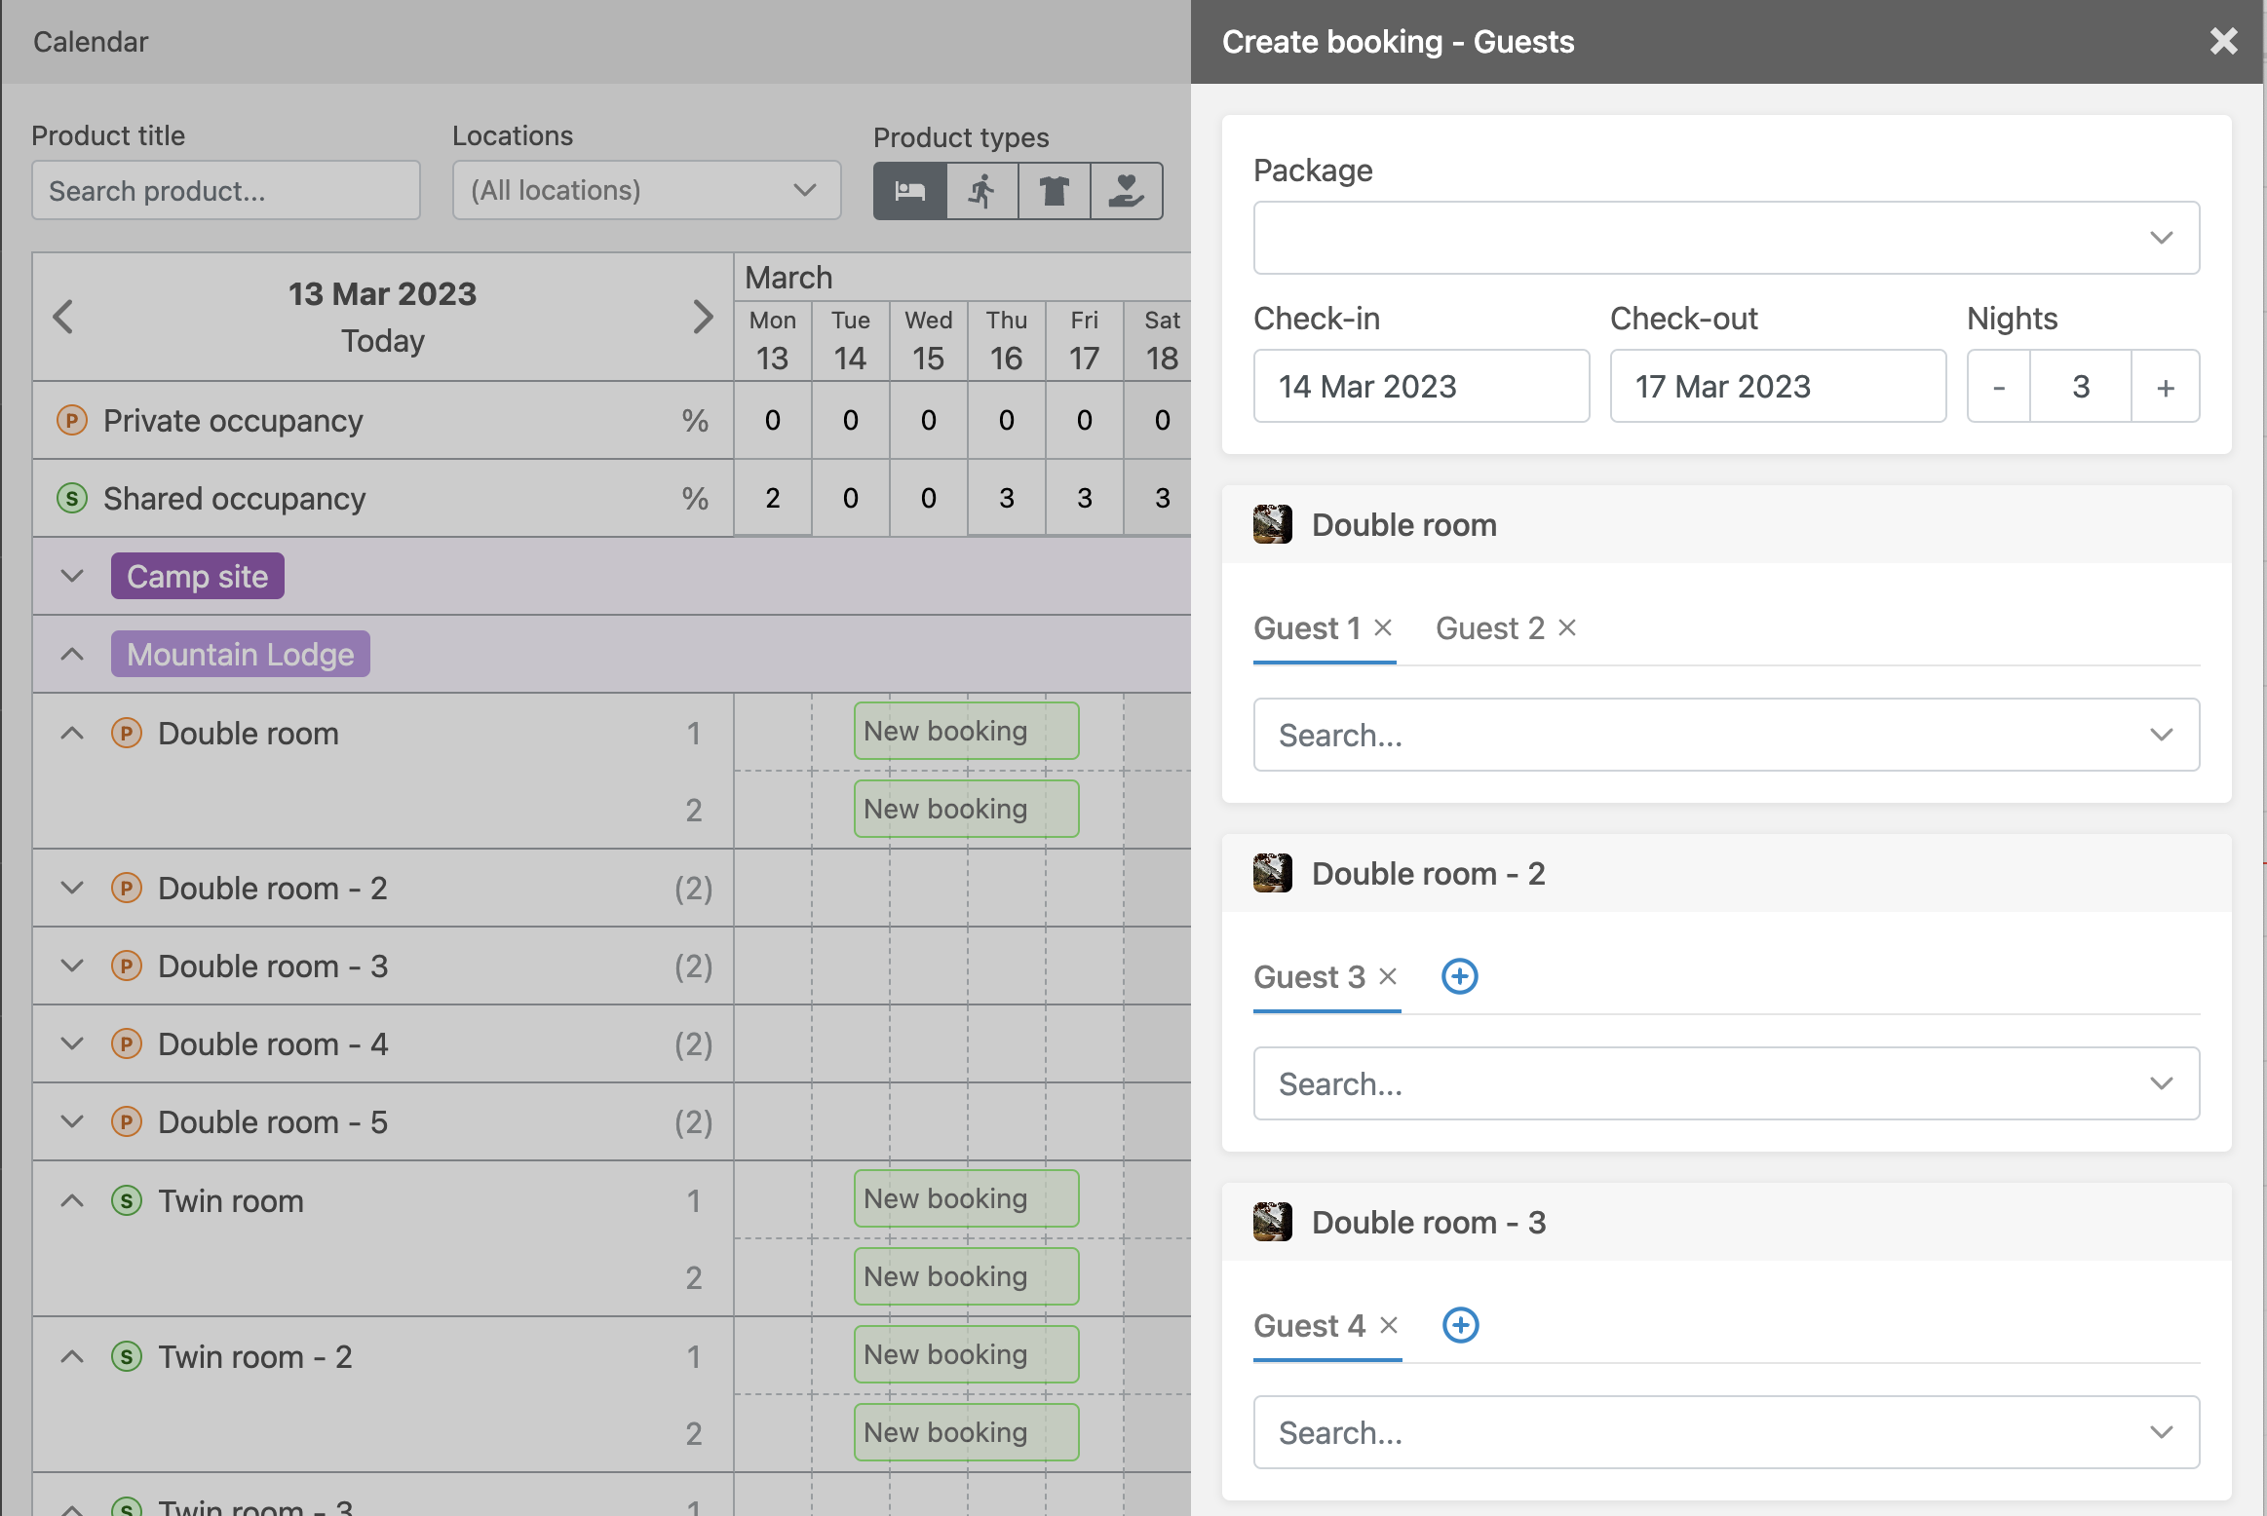
Task: Click the Shared occupancy S icon
Action: tap(72, 498)
